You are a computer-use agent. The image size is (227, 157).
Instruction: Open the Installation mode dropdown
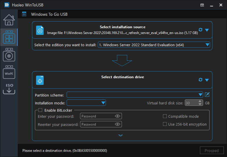[x=86, y=103]
